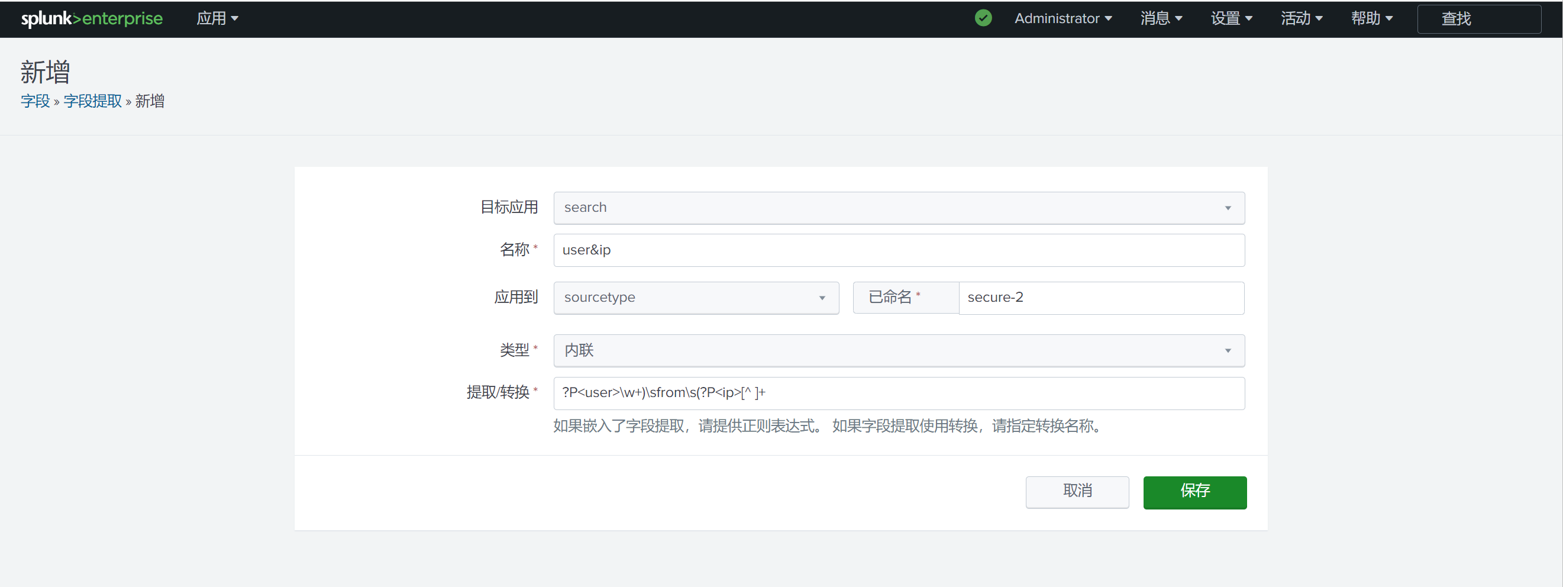Go to 字段提取 breadcrumb link

point(92,101)
